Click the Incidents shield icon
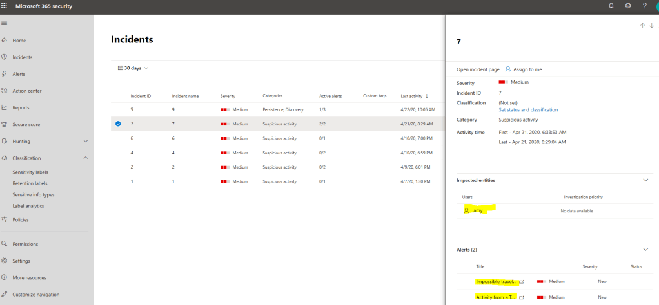Viewport: 659px width, 305px height. click(x=5, y=57)
